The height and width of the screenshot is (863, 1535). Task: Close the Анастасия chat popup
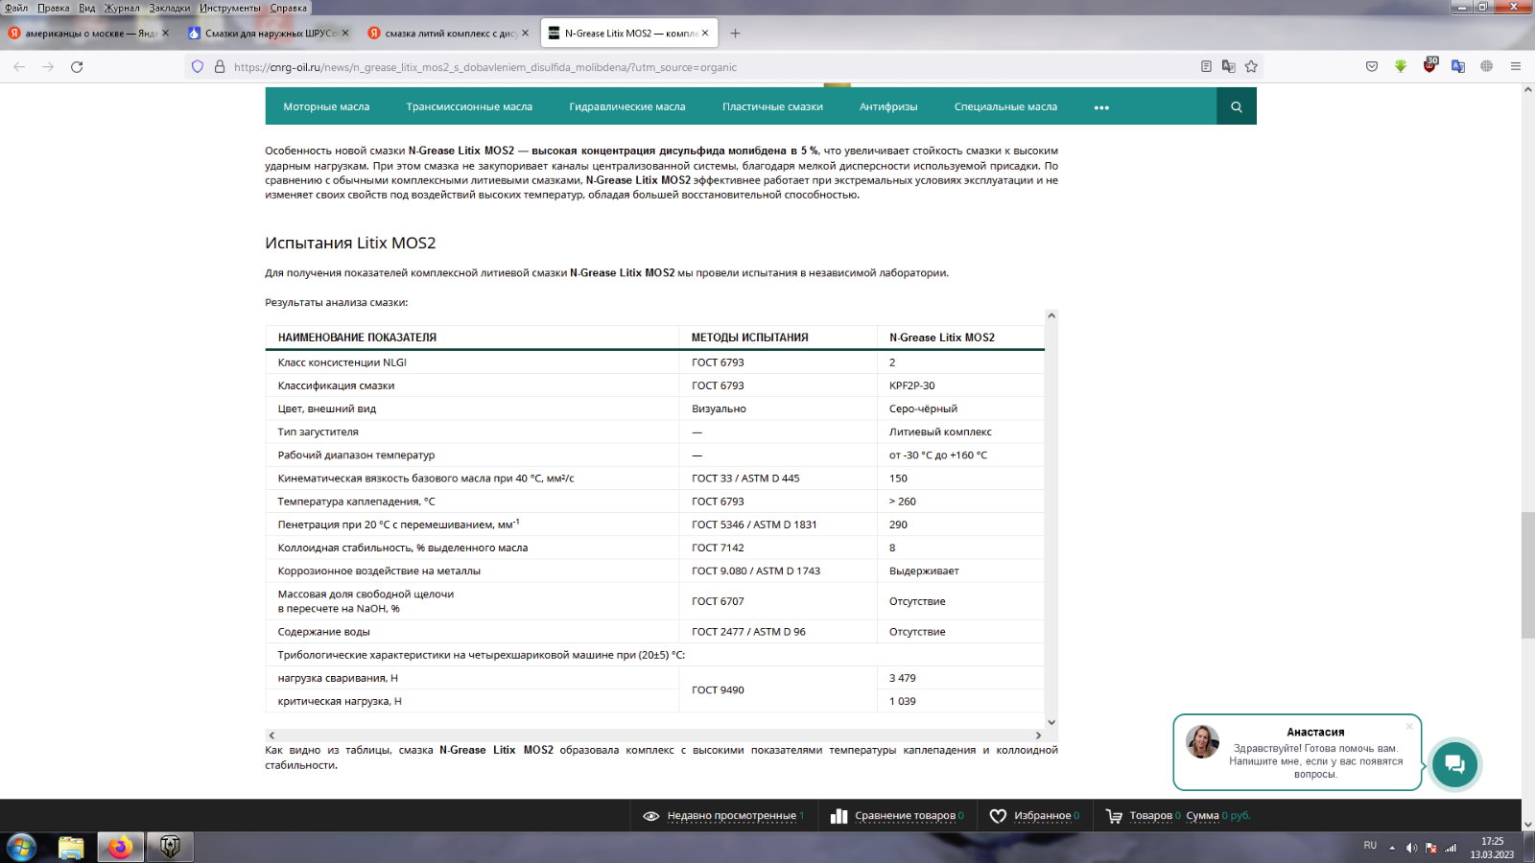(x=1409, y=727)
